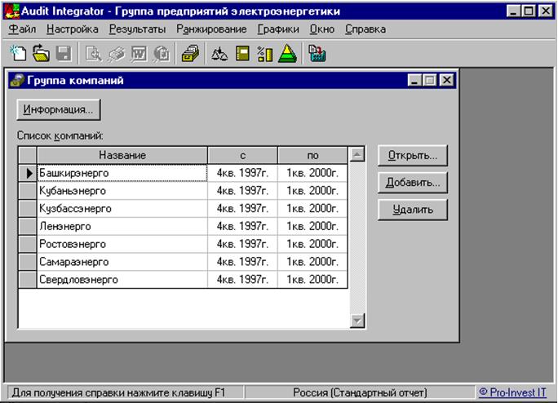Viewport: 558px width, 403px height.
Task: Select the Ростовэнерго row name
Action: (x=122, y=244)
